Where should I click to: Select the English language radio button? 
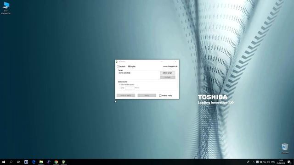pos(129,66)
